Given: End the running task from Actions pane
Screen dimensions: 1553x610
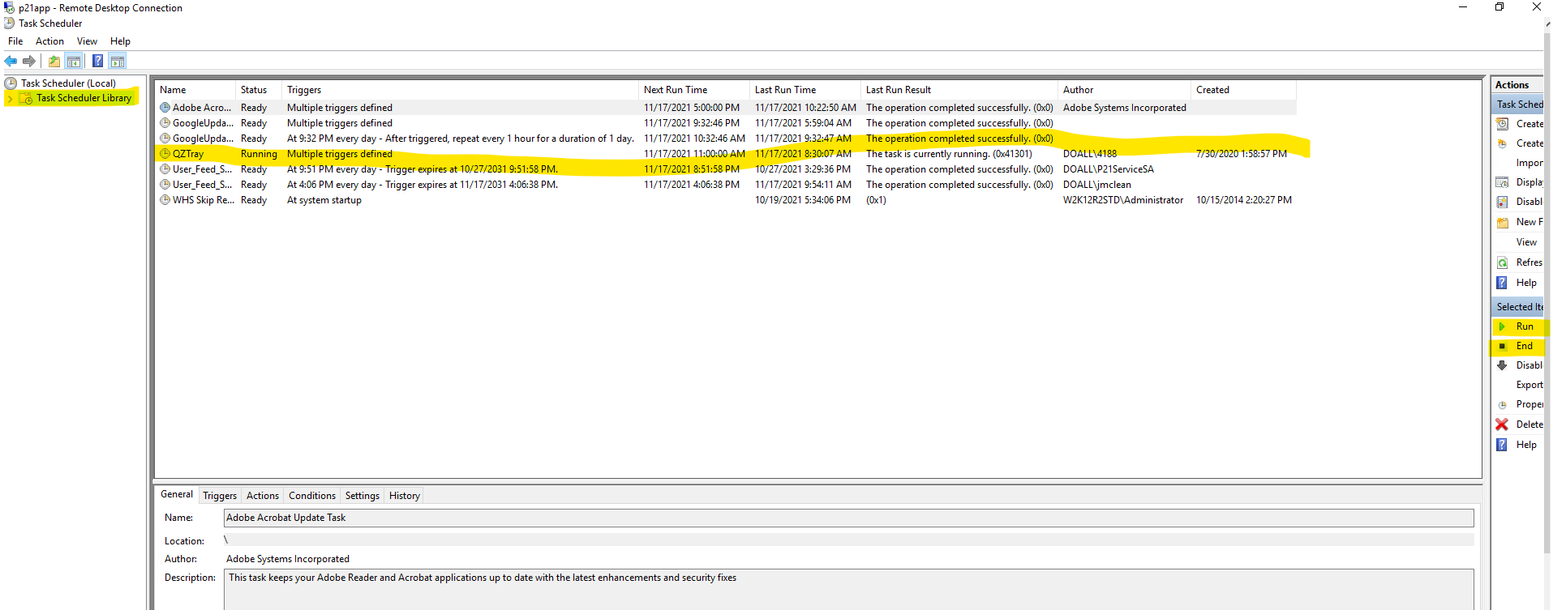Looking at the screenshot, I should [x=1524, y=346].
